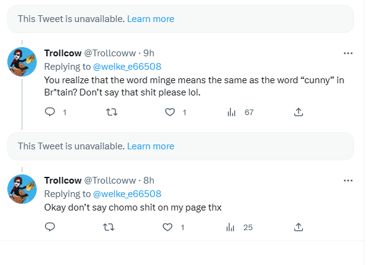The image size is (373, 265).
Task: Share the first Trollcow tweet
Action: [x=298, y=112]
